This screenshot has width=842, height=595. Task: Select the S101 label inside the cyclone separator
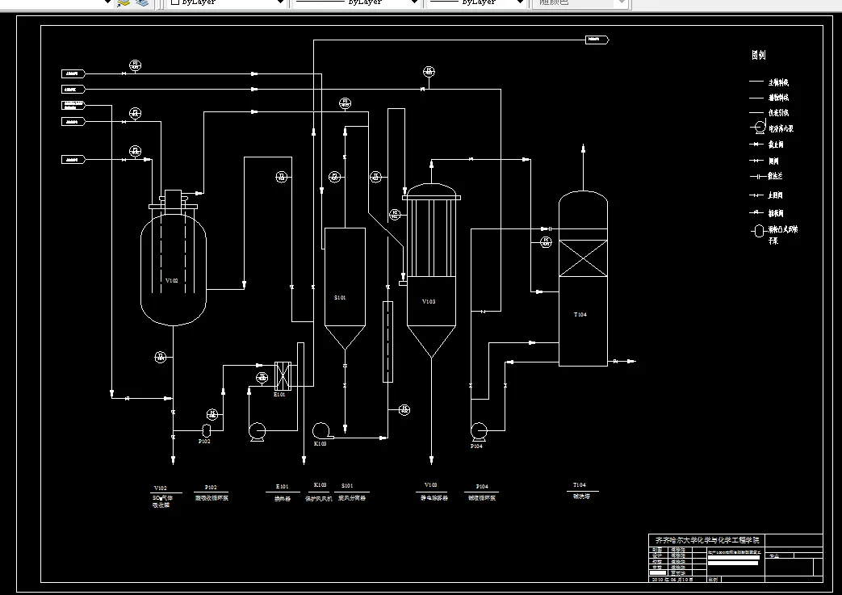340,297
